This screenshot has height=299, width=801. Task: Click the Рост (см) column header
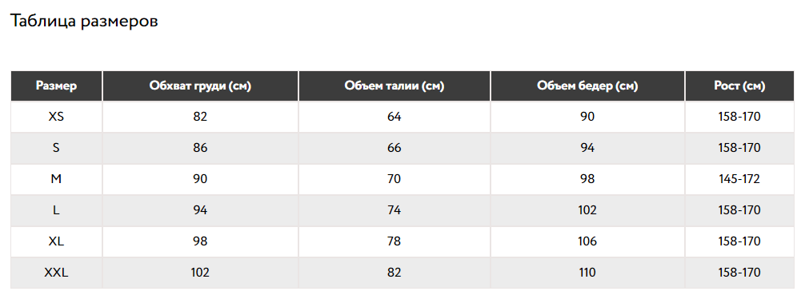click(x=739, y=86)
